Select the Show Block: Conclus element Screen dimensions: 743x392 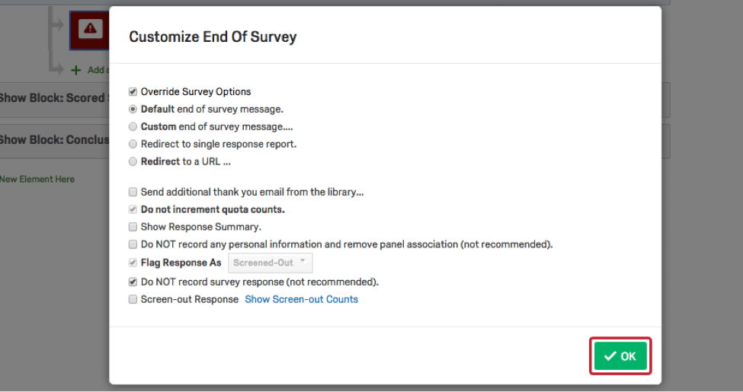(x=53, y=140)
